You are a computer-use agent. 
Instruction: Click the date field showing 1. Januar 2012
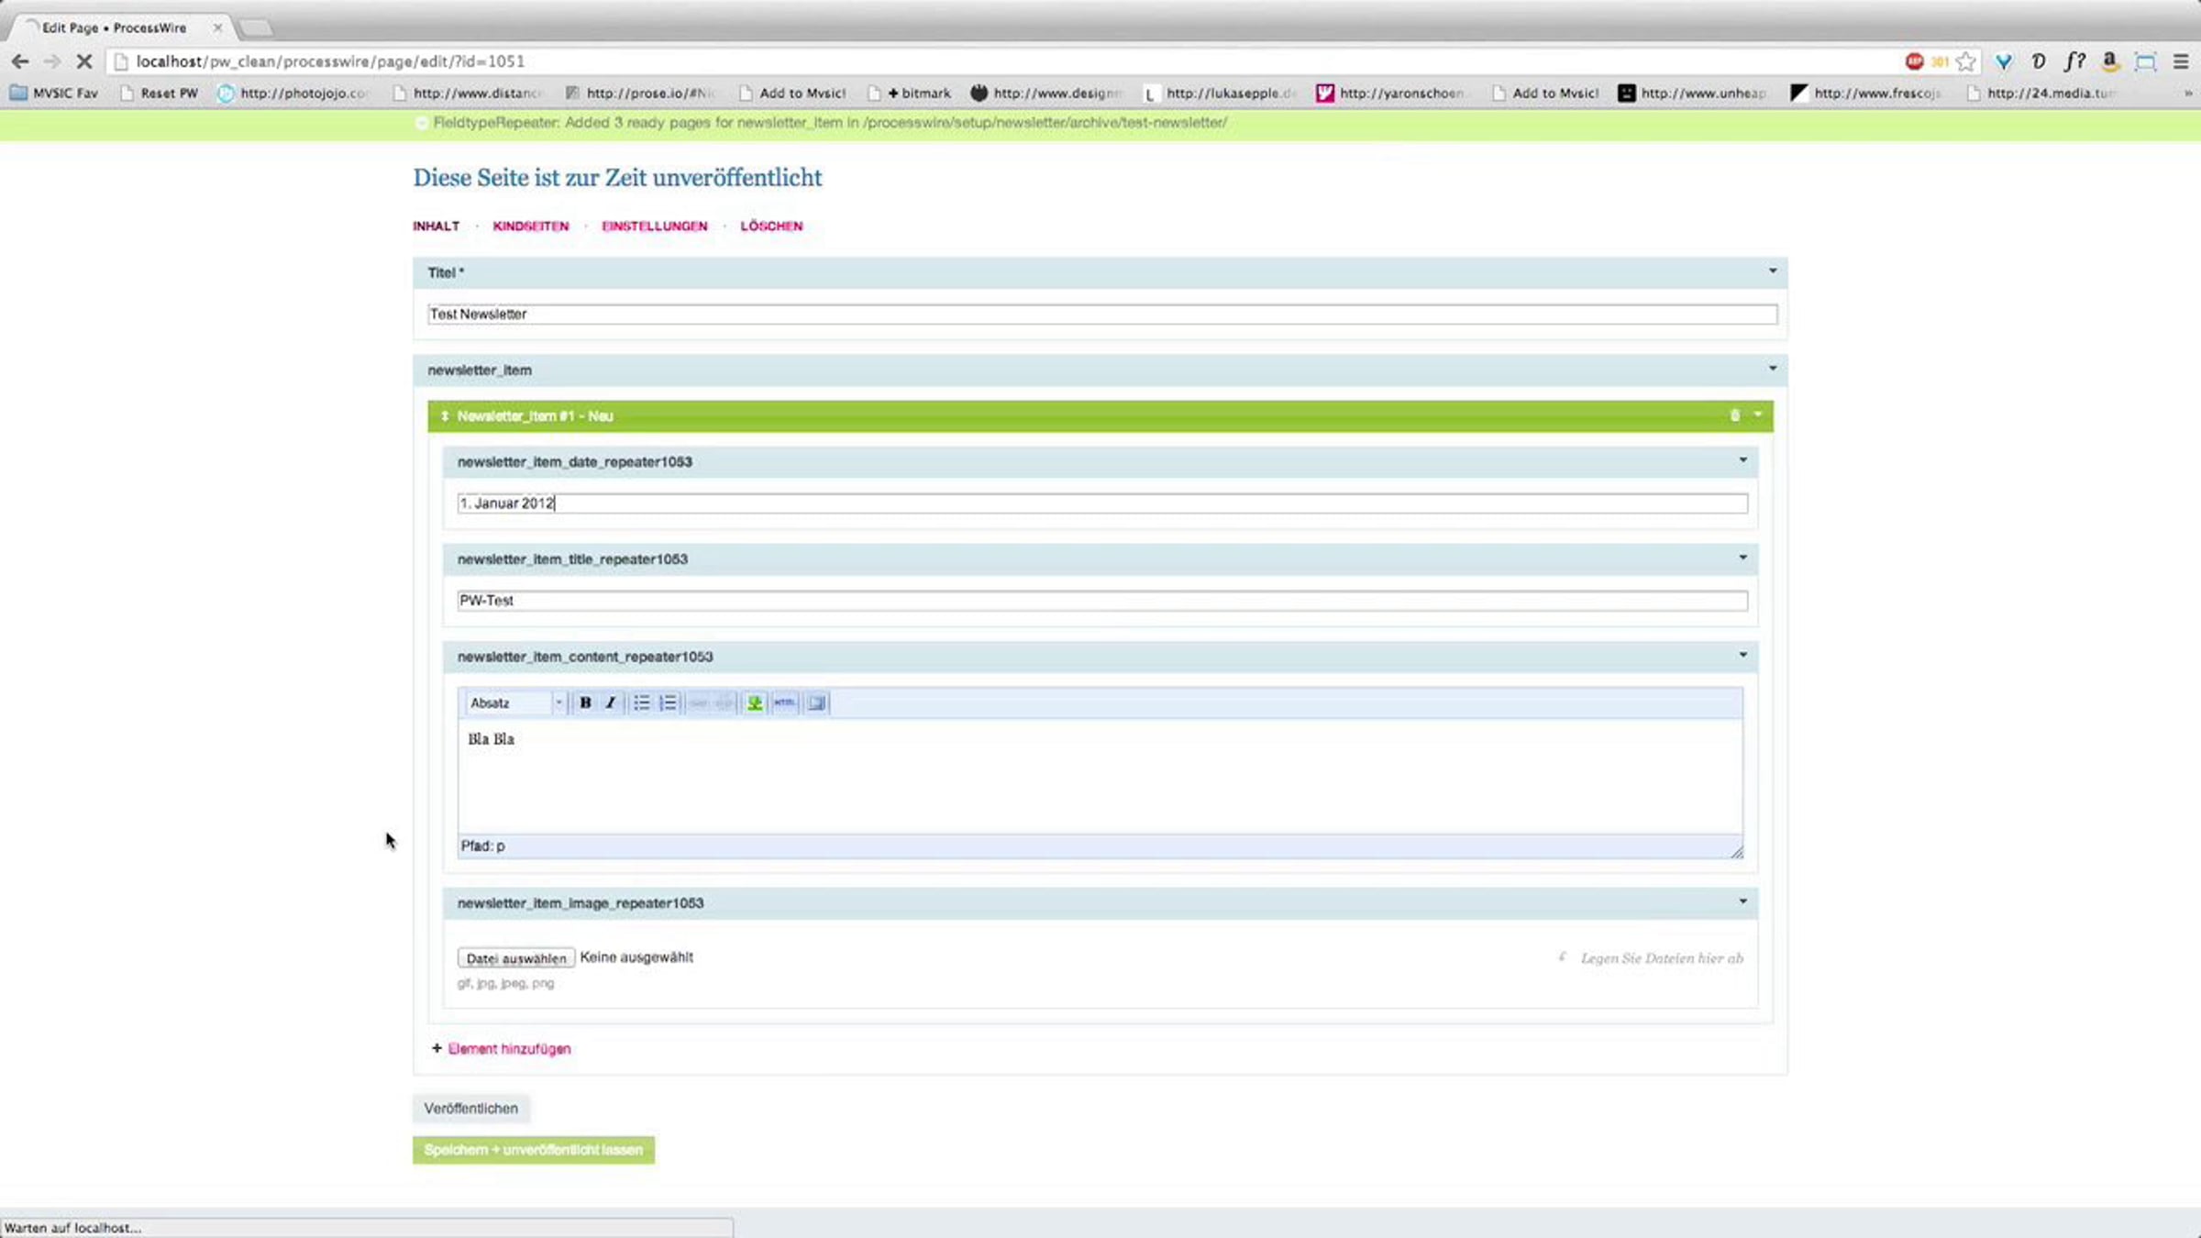pyautogui.click(x=1102, y=503)
